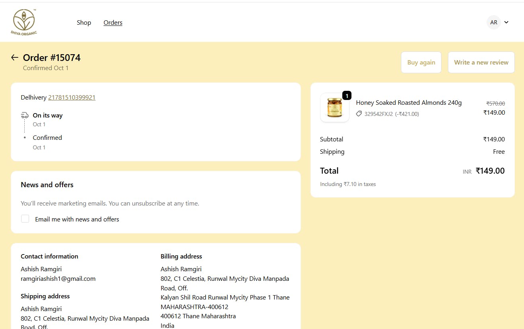Viewport: 524px width, 329px height.
Task: Click the discount tag icon
Action: [359, 114]
